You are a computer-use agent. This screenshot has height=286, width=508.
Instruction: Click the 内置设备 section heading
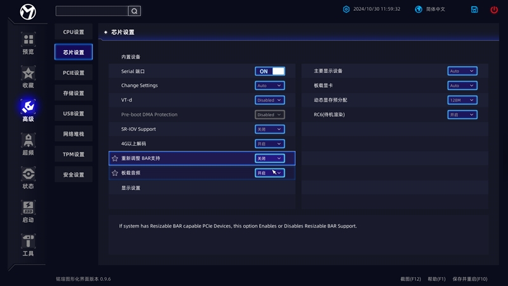click(131, 57)
